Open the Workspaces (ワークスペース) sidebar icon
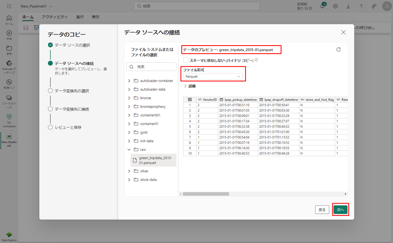This screenshot has width=393, height=243. tap(9, 102)
